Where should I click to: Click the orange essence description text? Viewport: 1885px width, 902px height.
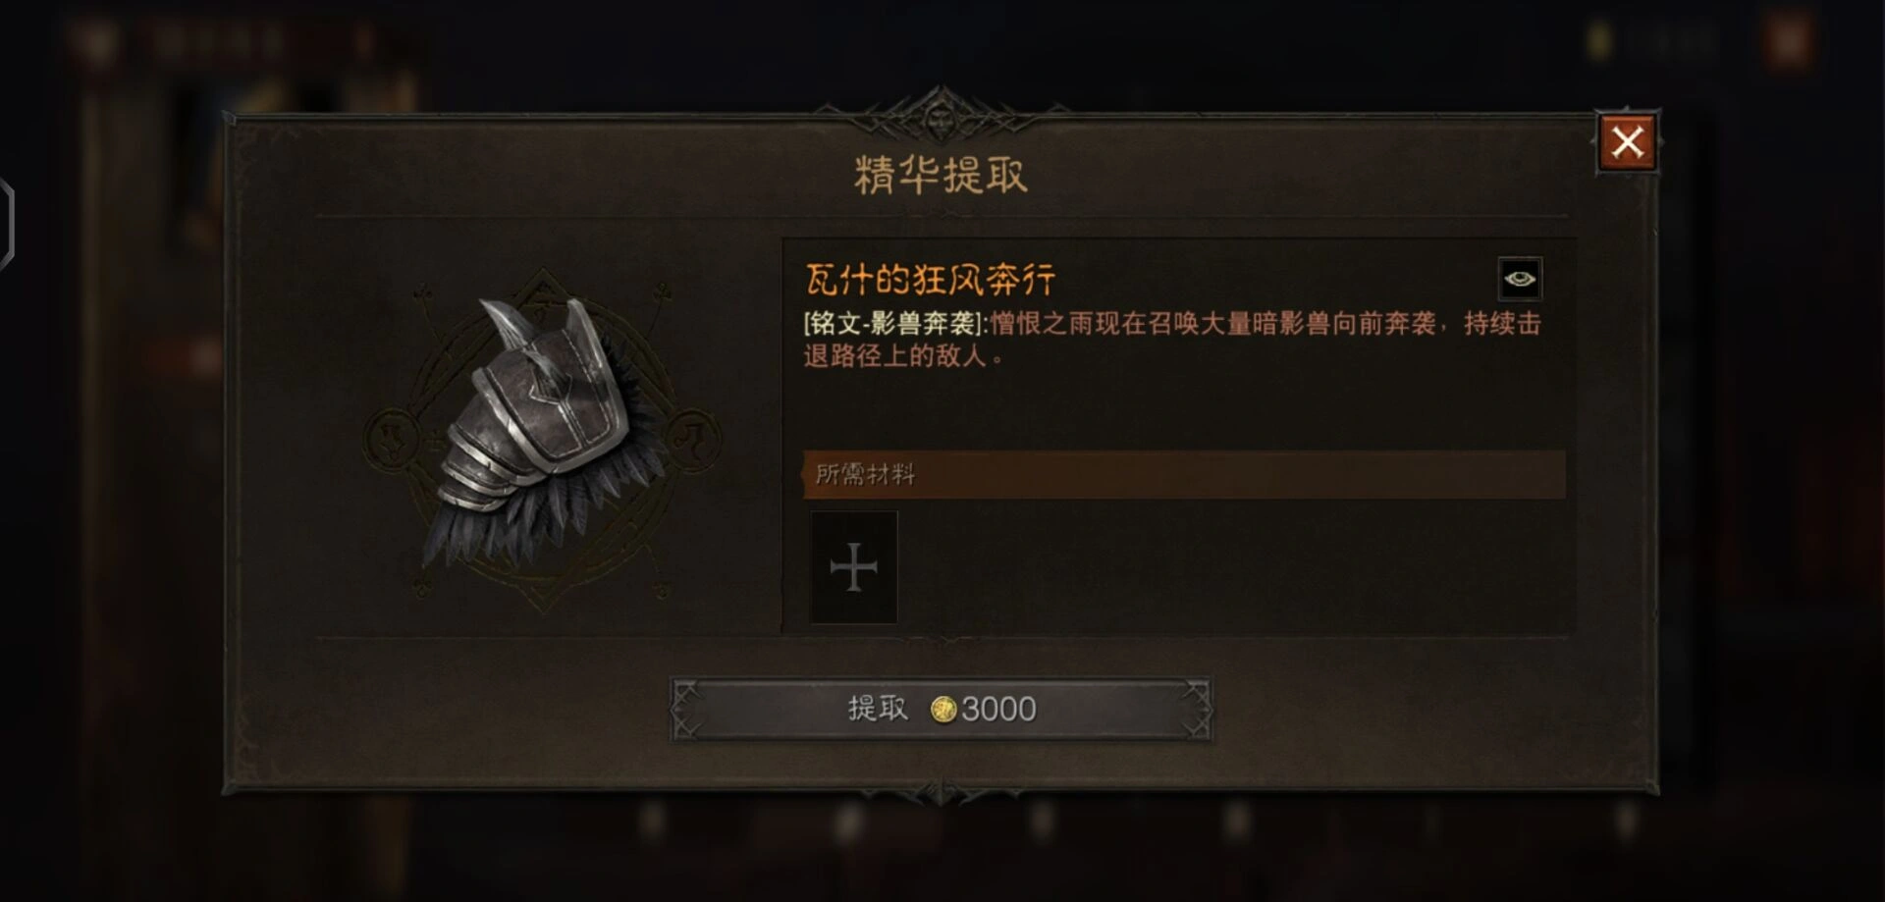pos(1172,339)
